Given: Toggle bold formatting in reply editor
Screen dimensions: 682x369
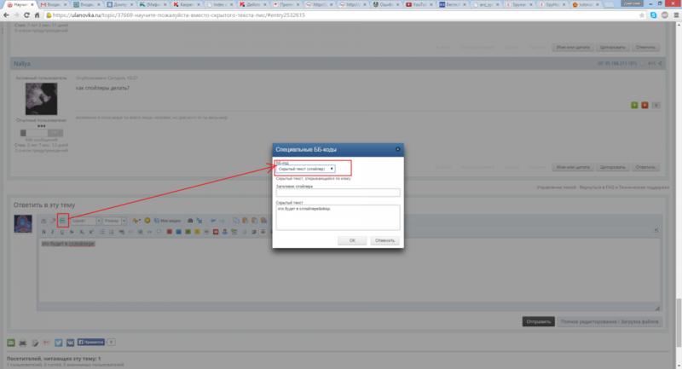Looking at the screenshot, I should (43, 232).
